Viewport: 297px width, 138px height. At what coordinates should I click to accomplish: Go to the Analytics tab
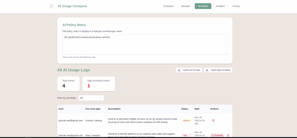[x=220, y=6]
